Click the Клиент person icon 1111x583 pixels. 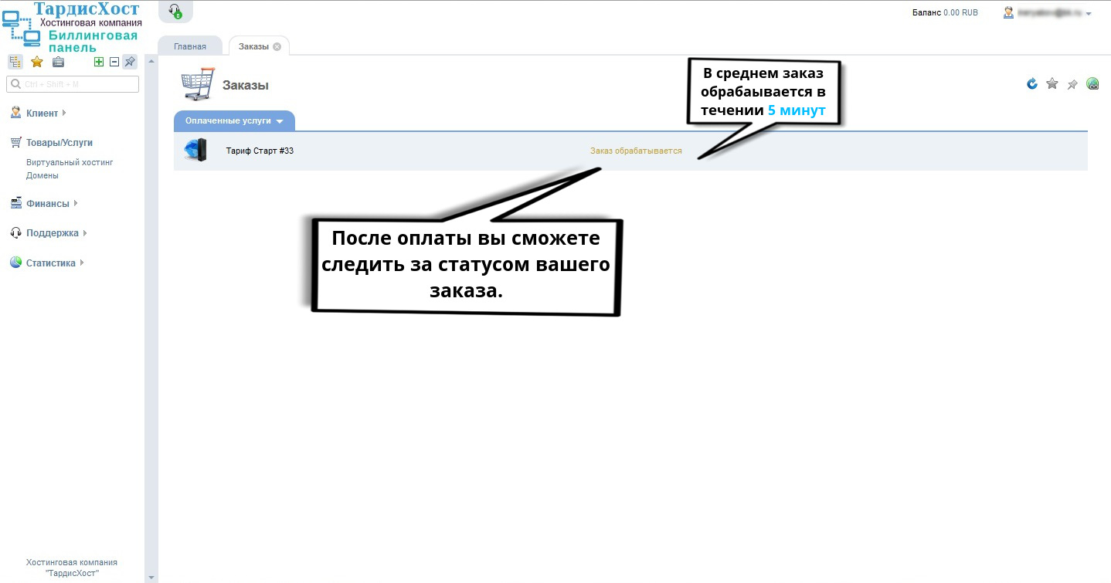[15, 113]
